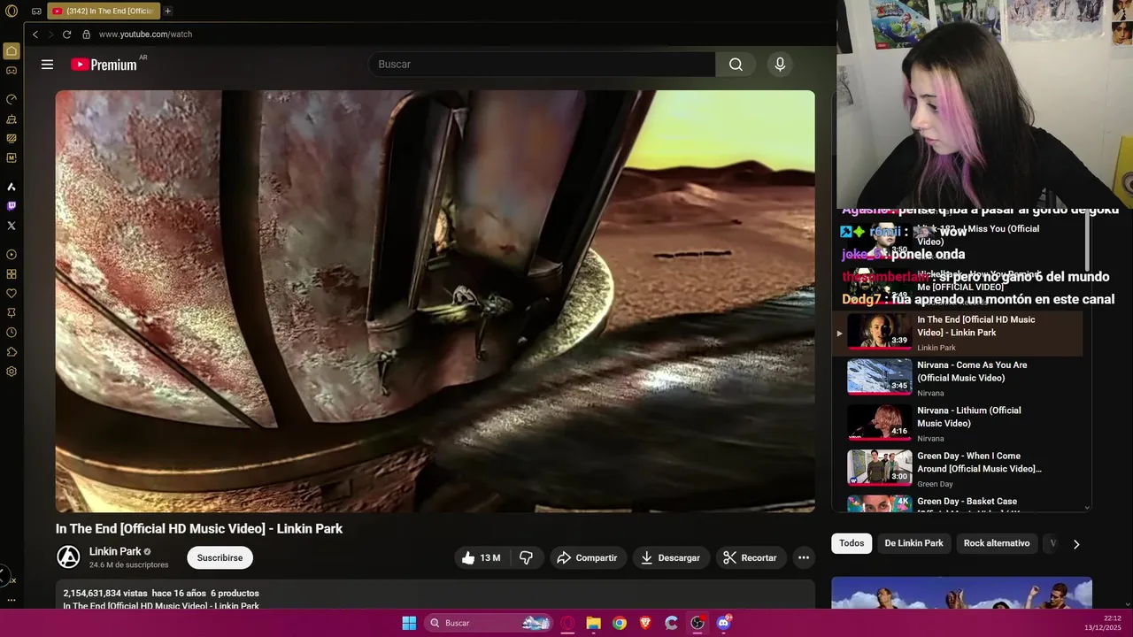Open a new tab with the plus button

tap(167, 12)
